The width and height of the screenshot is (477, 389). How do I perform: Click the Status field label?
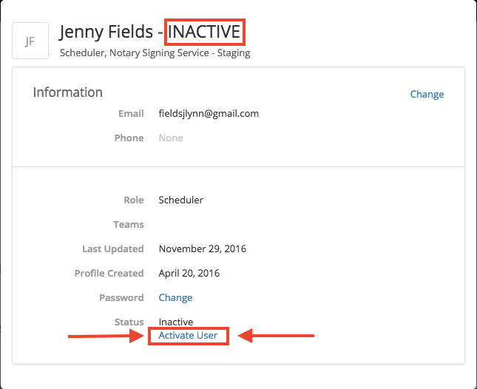click(129, 322)
